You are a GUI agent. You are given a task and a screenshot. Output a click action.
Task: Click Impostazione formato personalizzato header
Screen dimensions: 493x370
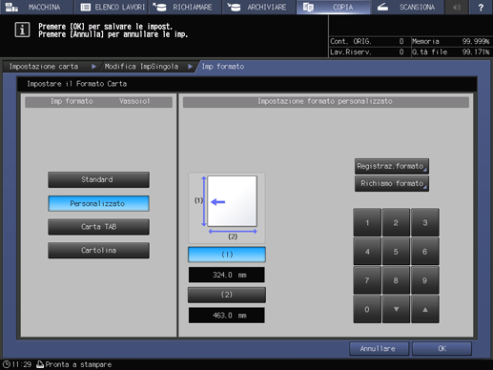325,101
